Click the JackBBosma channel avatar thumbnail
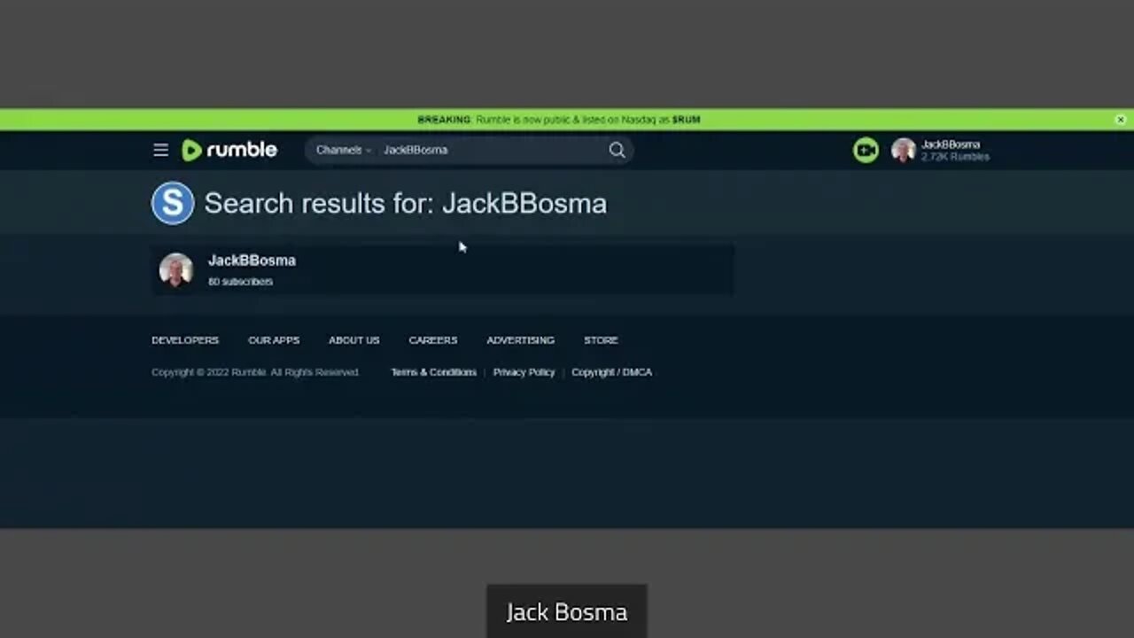Image resolution: width=1134 pixels, height=638 pixels. coord(175,270)
